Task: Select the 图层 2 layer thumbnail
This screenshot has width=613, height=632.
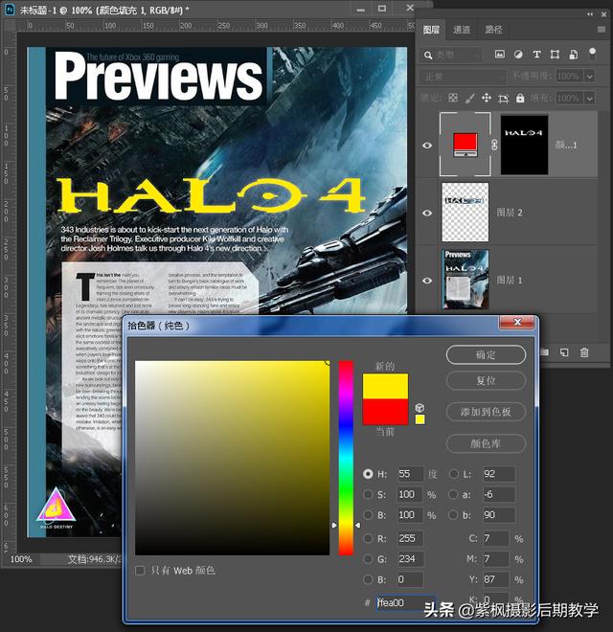Action: (x=465, y=212)
